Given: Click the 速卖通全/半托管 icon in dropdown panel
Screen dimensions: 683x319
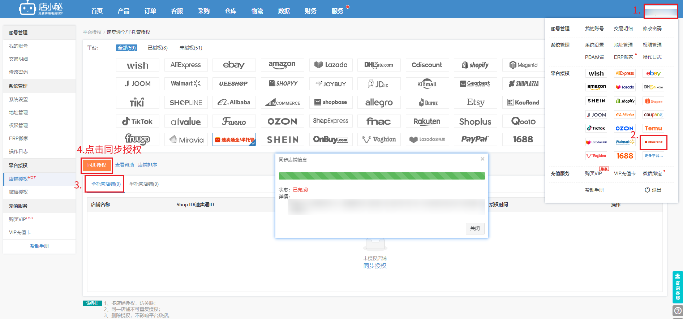Looking at the screenshot, I should coord(653,142).
